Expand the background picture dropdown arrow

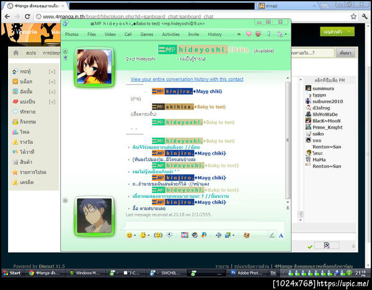click(234, 236)
